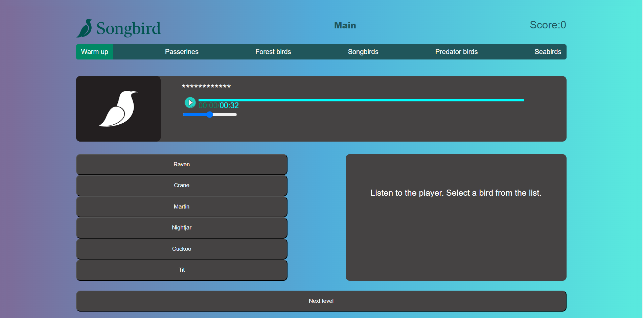The image size is (643, 318).
Task: Play the bird song audio
Action: (190, 102)
